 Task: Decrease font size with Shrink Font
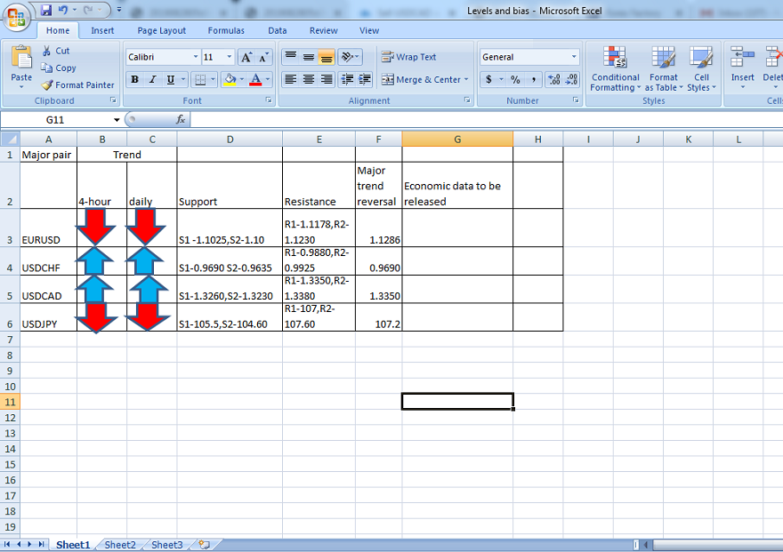(263, 58)
